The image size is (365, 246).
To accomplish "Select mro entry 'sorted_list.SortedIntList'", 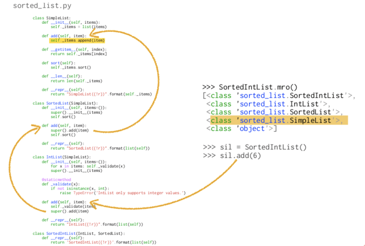I will coord(279,96).
